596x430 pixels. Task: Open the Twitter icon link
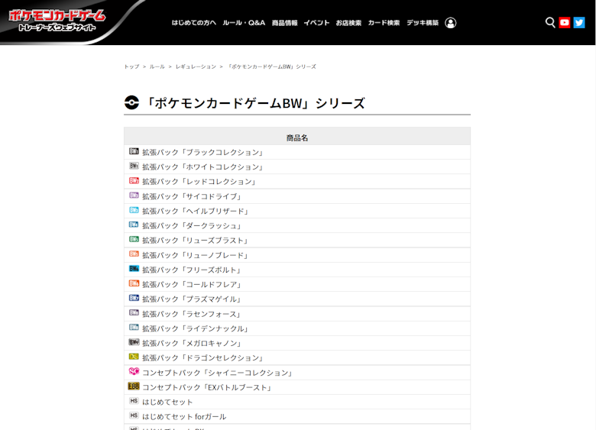click(579, 23)
